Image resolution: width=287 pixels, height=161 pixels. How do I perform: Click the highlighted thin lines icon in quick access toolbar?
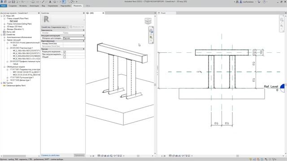coord(64,2)
